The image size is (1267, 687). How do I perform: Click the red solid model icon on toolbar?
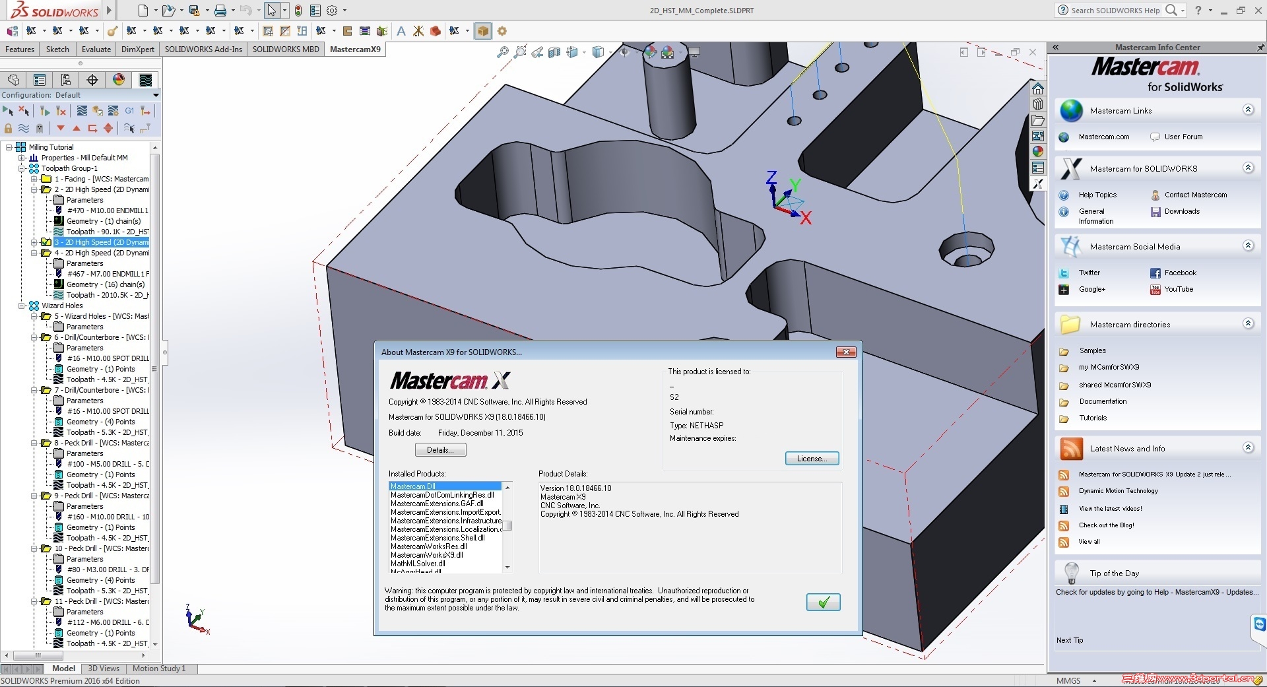[436, 31]
